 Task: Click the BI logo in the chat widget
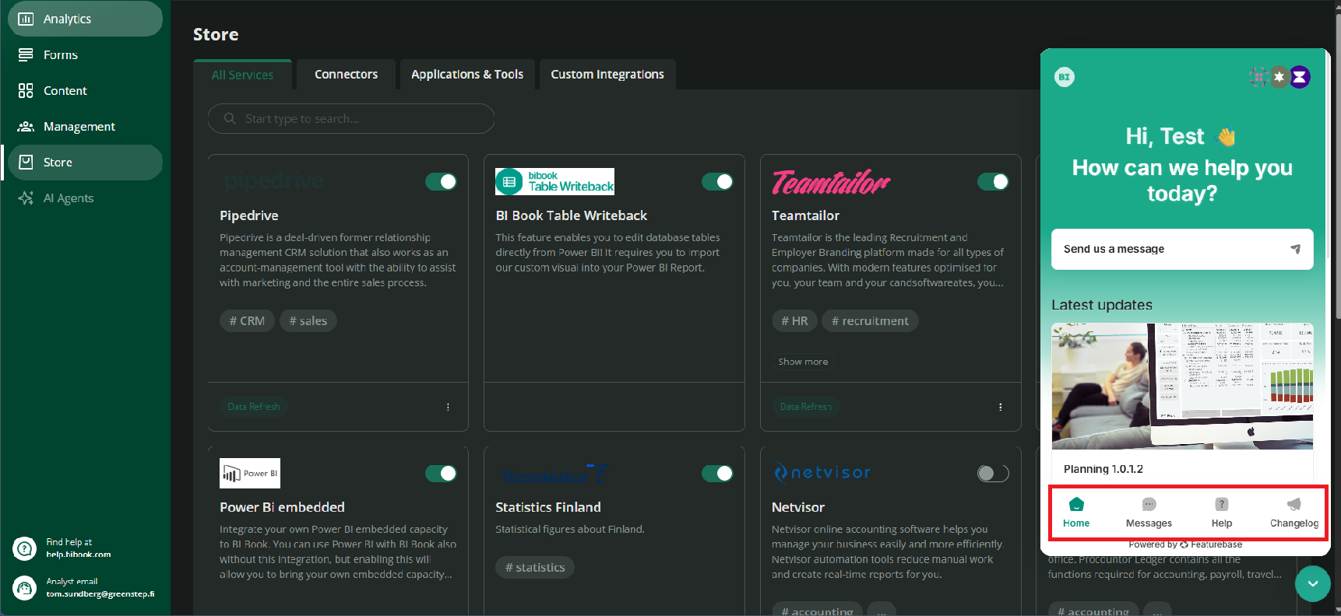coord(1065,77)
